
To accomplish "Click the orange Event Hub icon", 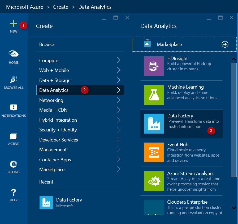I will coord(154,152).
